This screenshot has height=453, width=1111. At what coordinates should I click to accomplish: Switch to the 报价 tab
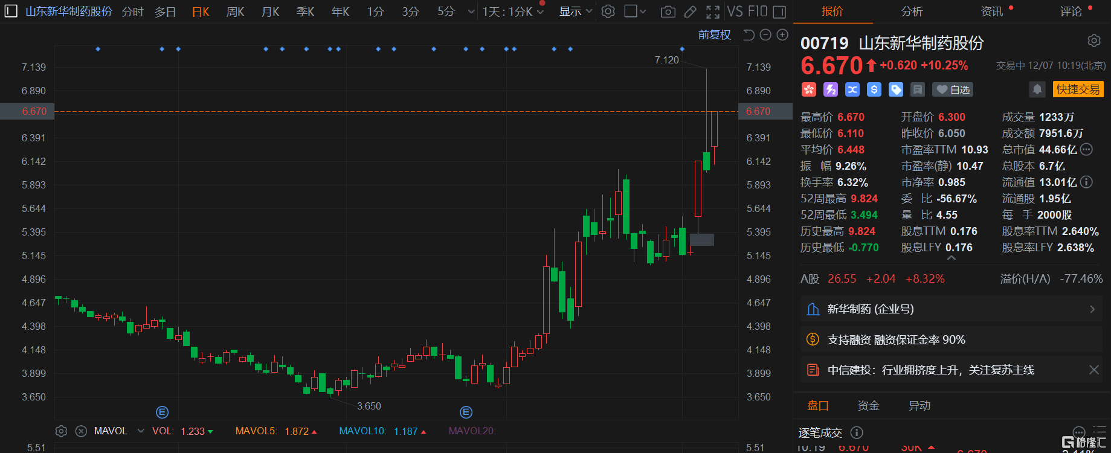point(832,11)
